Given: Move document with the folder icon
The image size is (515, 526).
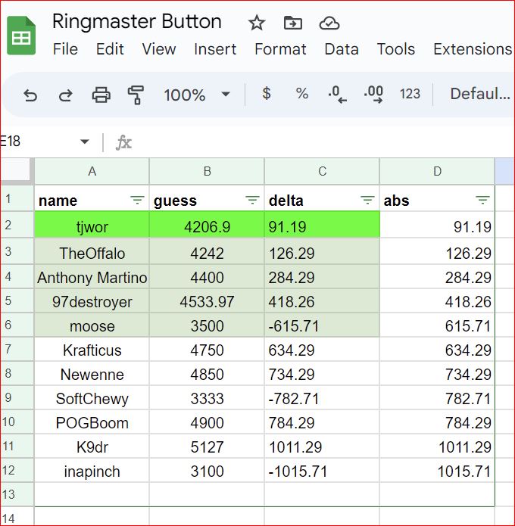Looking at the screenshot, I should point(293,23).
